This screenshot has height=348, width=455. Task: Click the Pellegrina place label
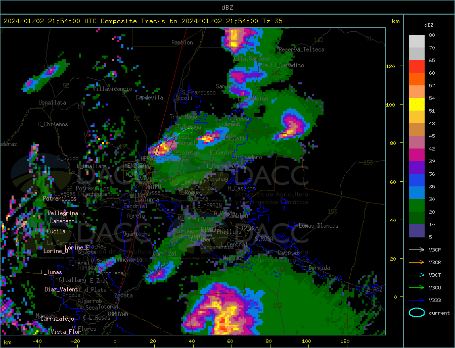tap(63, 213)
